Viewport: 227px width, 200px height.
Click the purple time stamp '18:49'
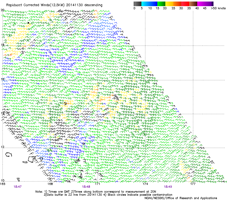pos(168,187)
